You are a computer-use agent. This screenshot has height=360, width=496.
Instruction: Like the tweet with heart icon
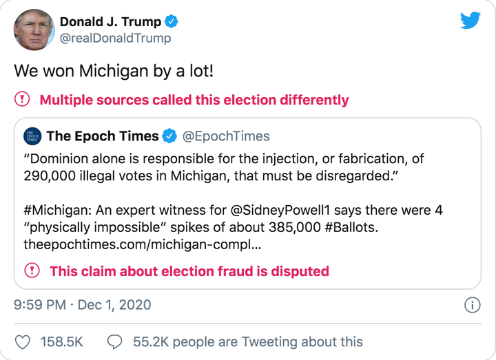[23, 342]
